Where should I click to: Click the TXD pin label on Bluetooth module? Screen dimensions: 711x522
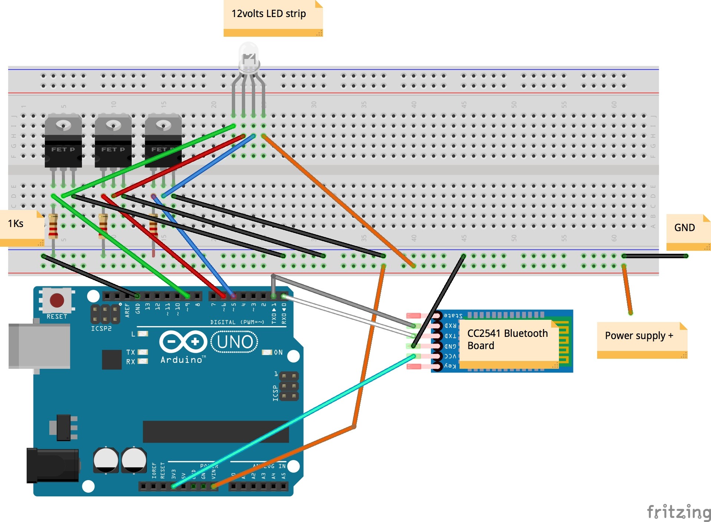click(450, 336)
